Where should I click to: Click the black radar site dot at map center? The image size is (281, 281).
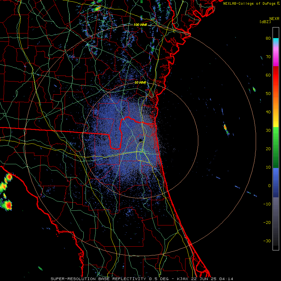(140, 140)
